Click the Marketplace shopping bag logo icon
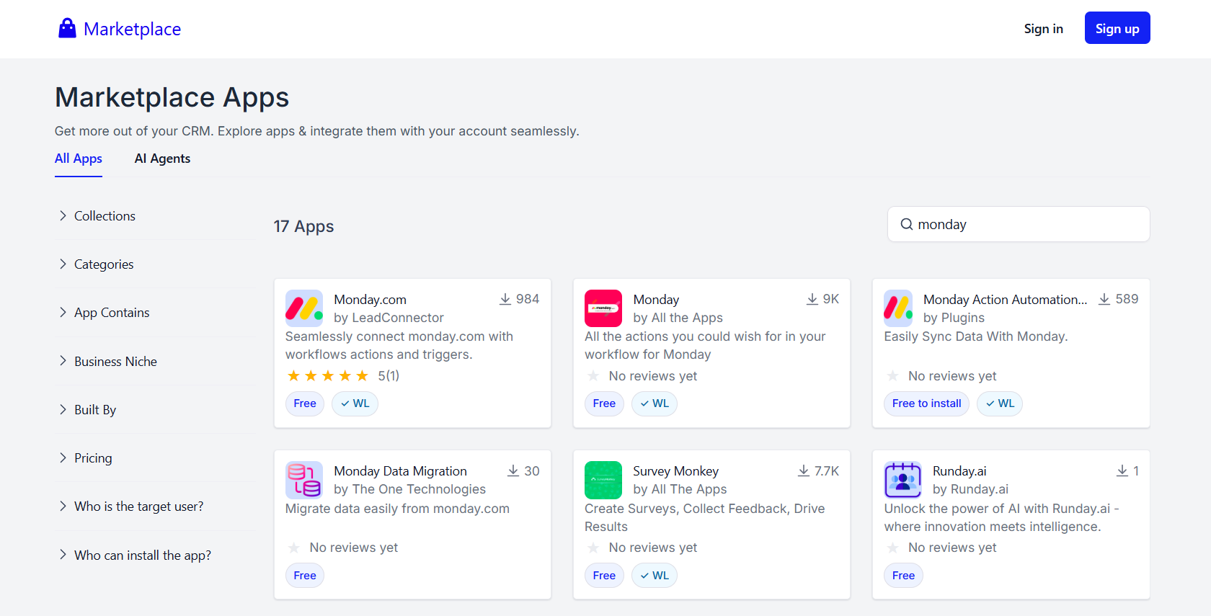Image resolution: width=1211 pixels, height=616 pixels. click(x=67, y=28)
